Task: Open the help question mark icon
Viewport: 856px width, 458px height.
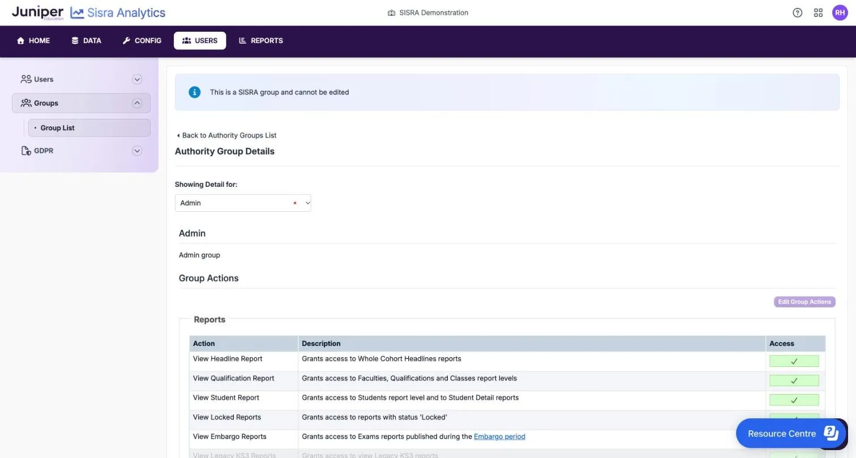Action: [x=797, y=12]
